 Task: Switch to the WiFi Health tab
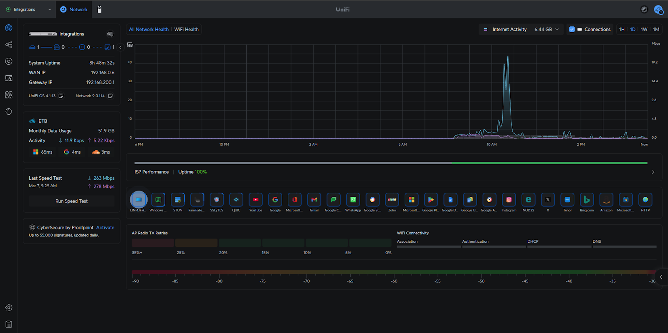coord(186,29)
